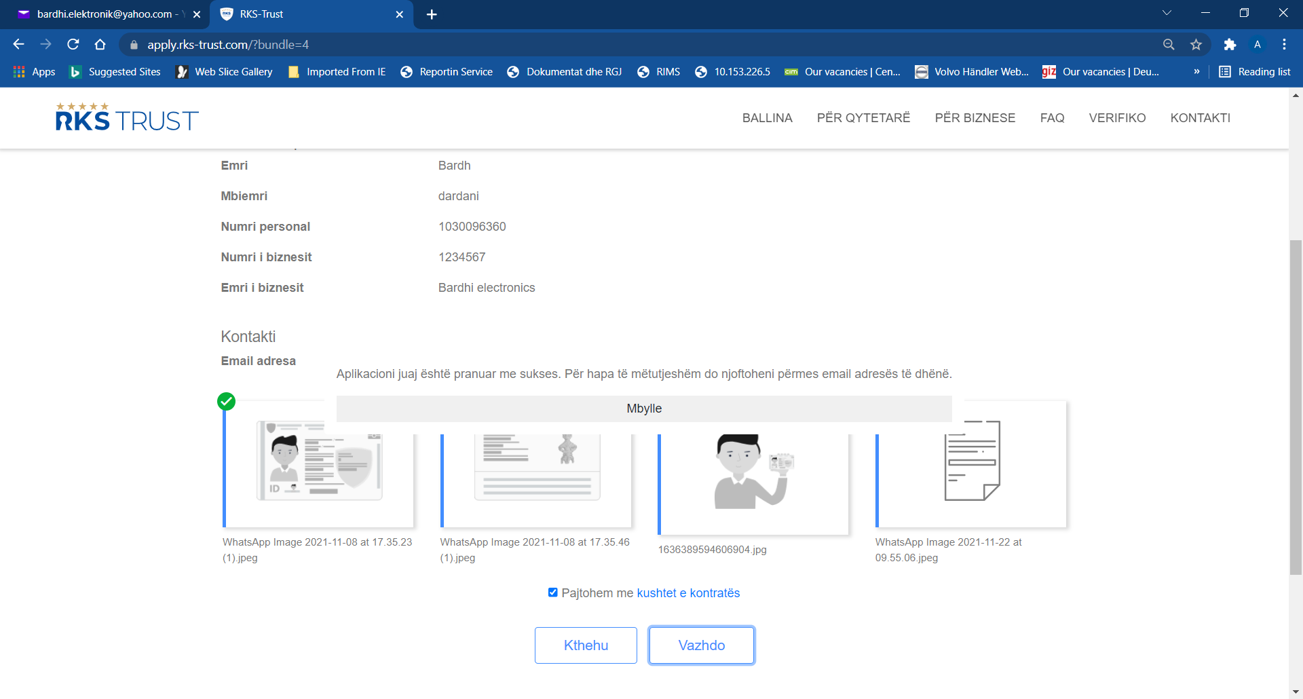The image size is (1303, 699).
Task: Open Imported From IE bookmark folder
Action: (x=337, y=72)
